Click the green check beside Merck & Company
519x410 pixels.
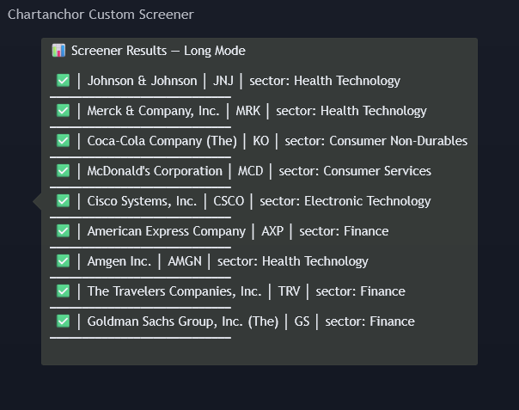[x=63, y=111]
